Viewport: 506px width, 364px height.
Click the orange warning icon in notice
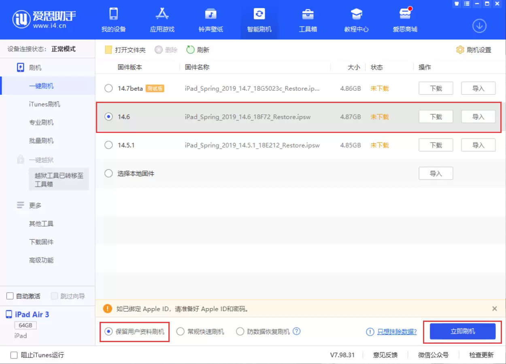[x=107, y=309]
